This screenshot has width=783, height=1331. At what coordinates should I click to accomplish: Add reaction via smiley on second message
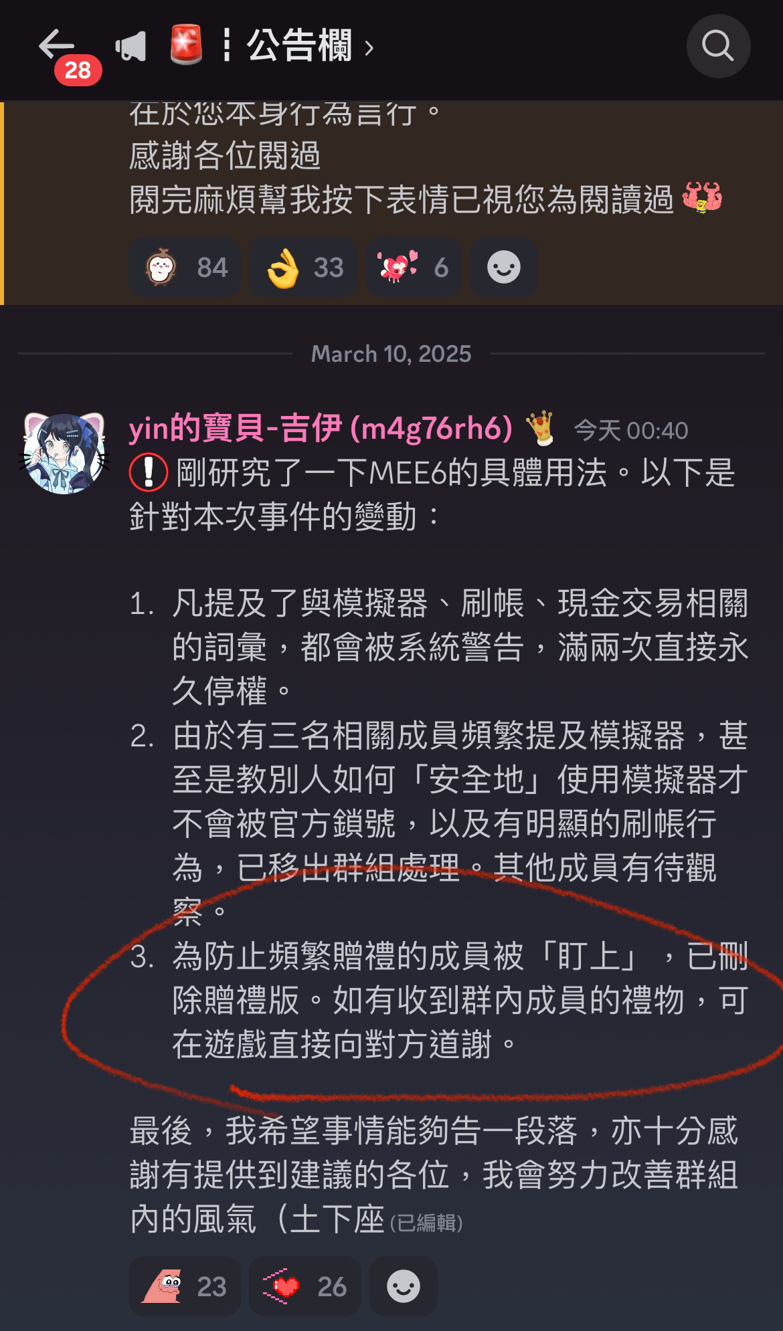point(404,1286)
